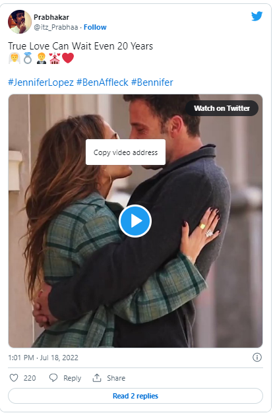The width and height of the screenshot is (273, 413).
Task: Click the Reply text label
Action: tap(72, 378)
